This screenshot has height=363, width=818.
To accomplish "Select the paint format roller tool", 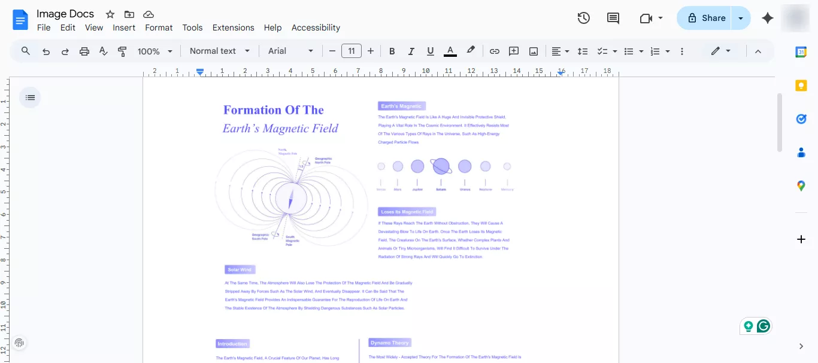I will [122, 51].
